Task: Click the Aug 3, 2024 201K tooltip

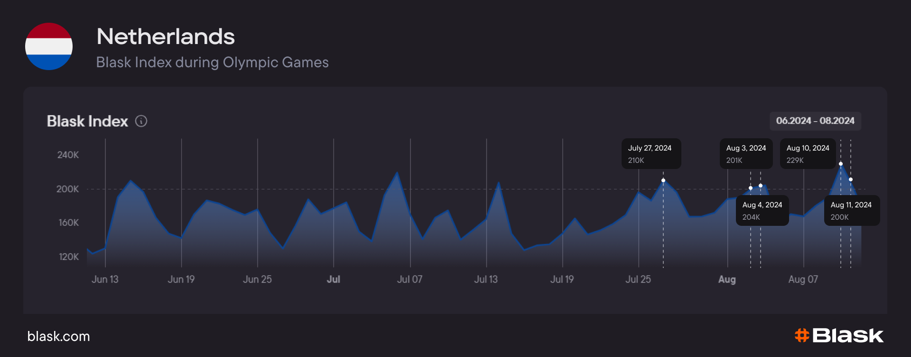Action: tap(746, 154)
